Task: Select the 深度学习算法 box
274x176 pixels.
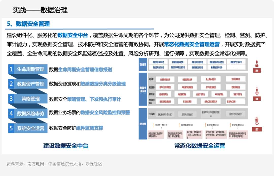Action: tap(238, 94)
